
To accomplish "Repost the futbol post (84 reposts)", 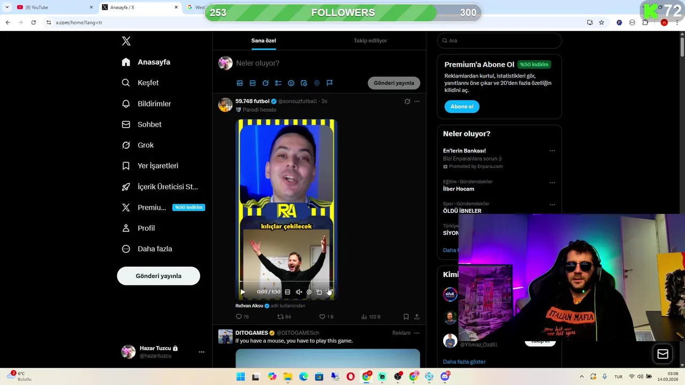I will 284,317.
